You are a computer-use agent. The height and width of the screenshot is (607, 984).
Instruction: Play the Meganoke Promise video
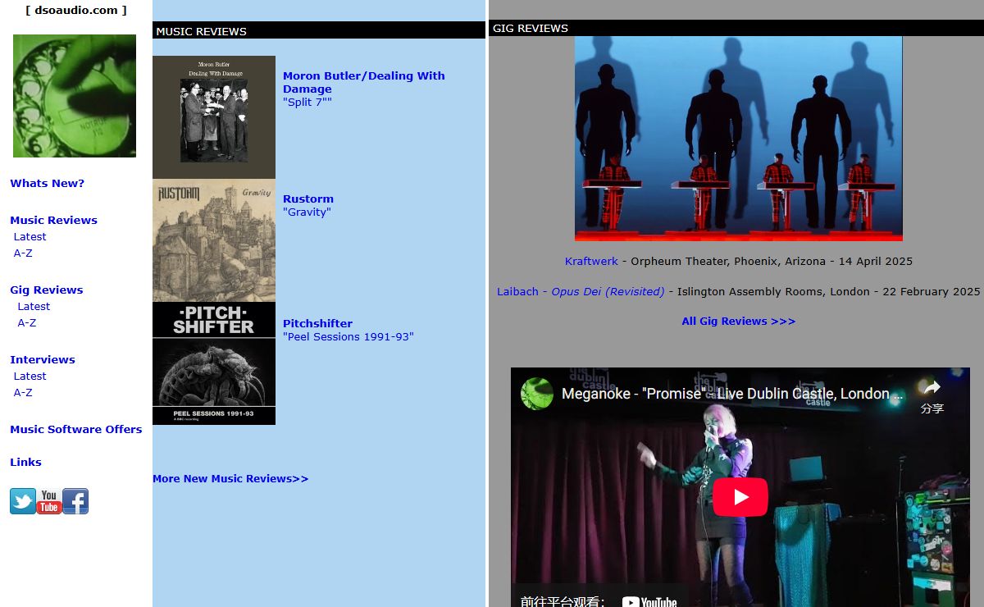point(740,497)
